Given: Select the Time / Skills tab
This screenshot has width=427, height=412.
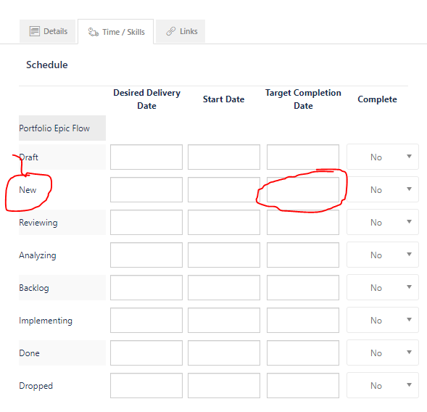Looking at the screenshot, I should click(x=116, y=32).
